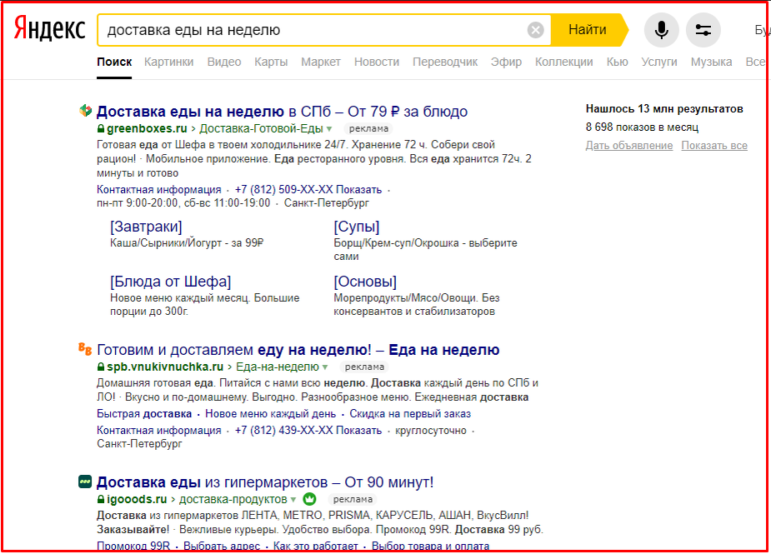Switch to the Картинки tab

[168, 62]
